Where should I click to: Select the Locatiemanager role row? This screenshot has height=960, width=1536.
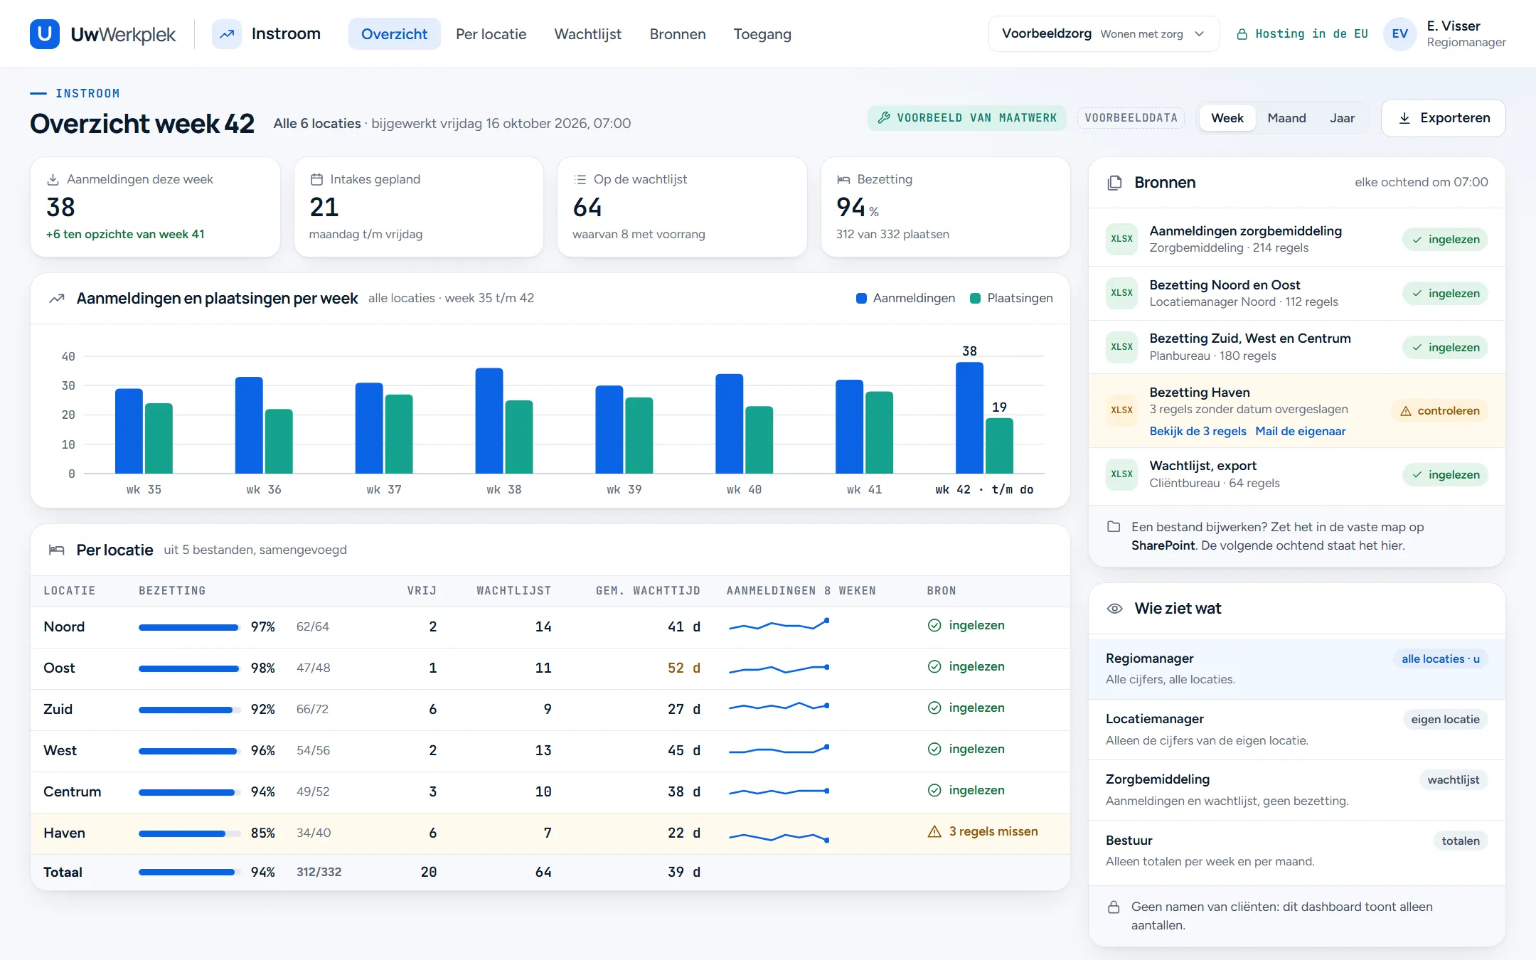(1296, 730)
